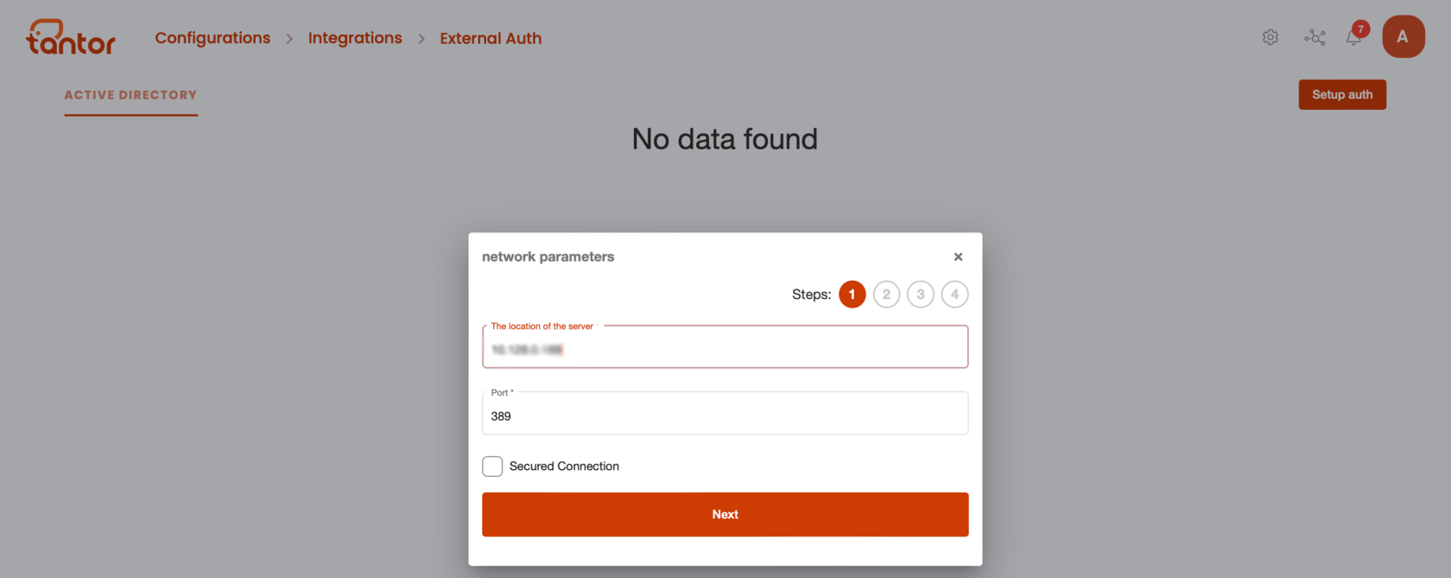Open the cluster network nodes icon

click(x=1315, y=37)
